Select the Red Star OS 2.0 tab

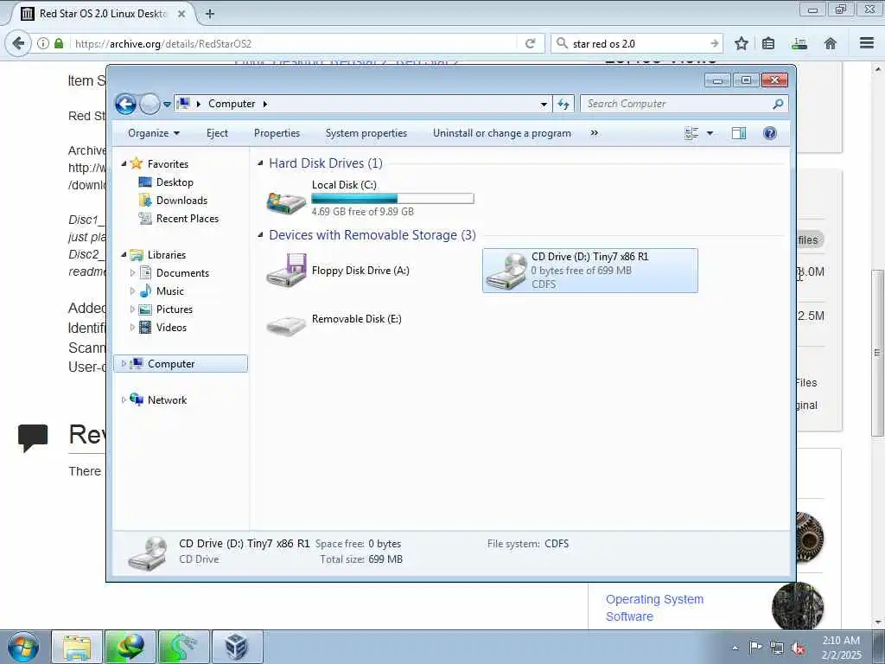coord(102,14)
